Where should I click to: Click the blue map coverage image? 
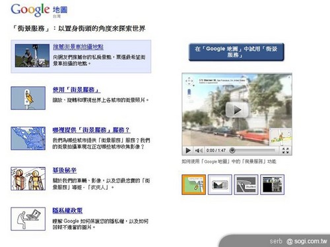point(28,138)
